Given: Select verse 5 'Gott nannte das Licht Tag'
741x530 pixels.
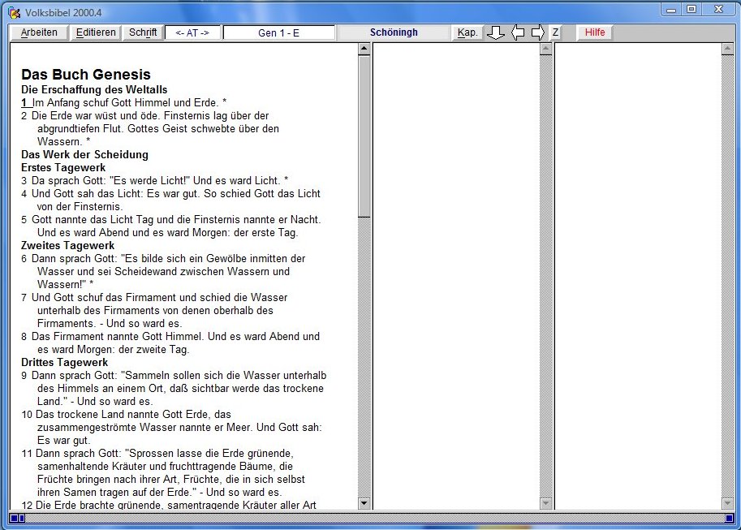Looking at the screenshot, I should (x=171, y=226).
